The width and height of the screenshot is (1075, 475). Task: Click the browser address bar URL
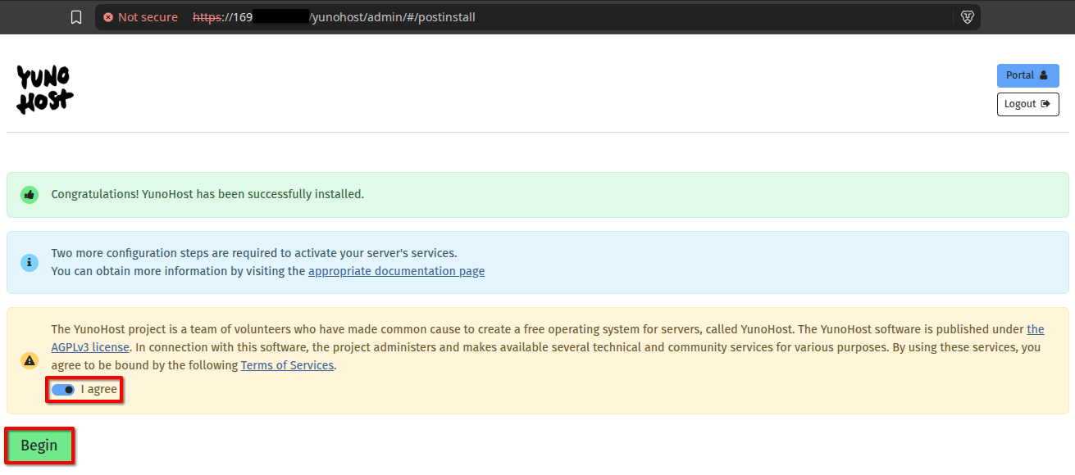point(334,17)
